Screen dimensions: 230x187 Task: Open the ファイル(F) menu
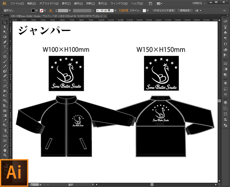[x=17, y=3]
